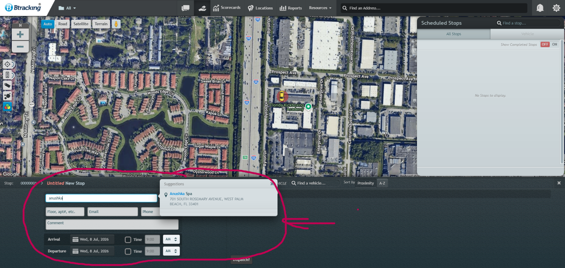Toggle the traffic light map layer
Image resolution: width=565 pixels, height=268 pixels.
tap(7, 75)
